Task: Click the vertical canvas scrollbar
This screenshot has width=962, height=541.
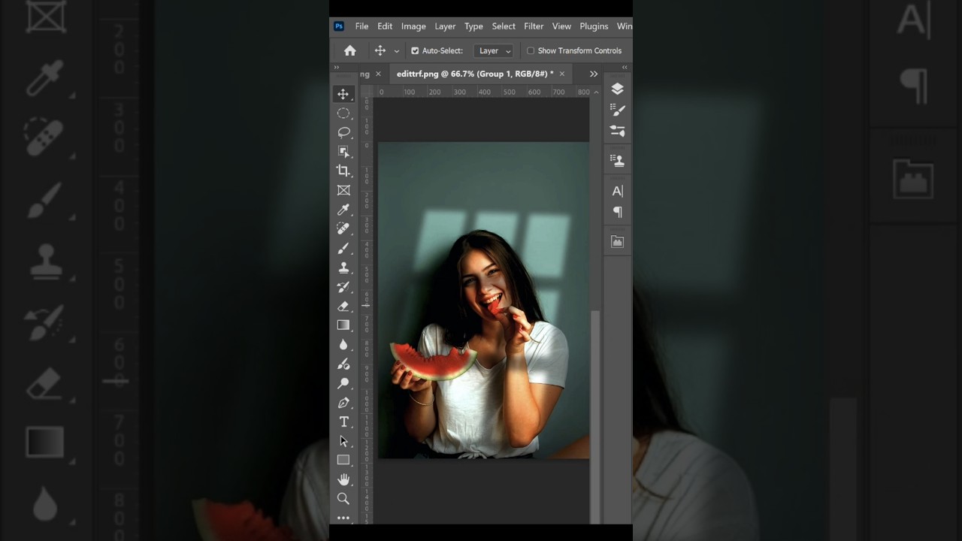Action: pyautogui.click(x=595, y=376)
